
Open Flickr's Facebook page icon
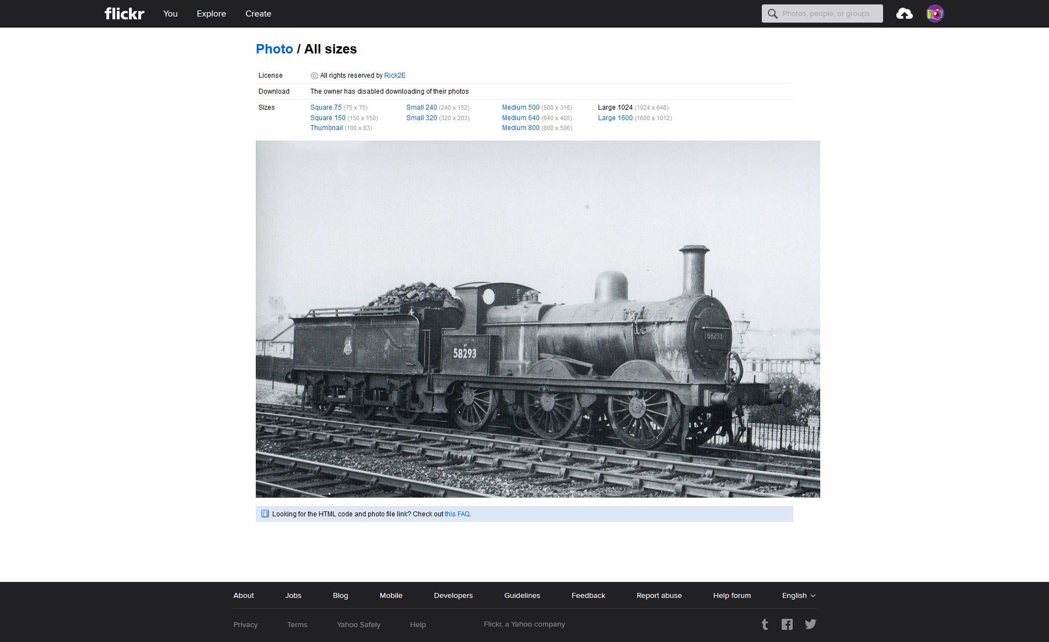click(x=787, y=624)
